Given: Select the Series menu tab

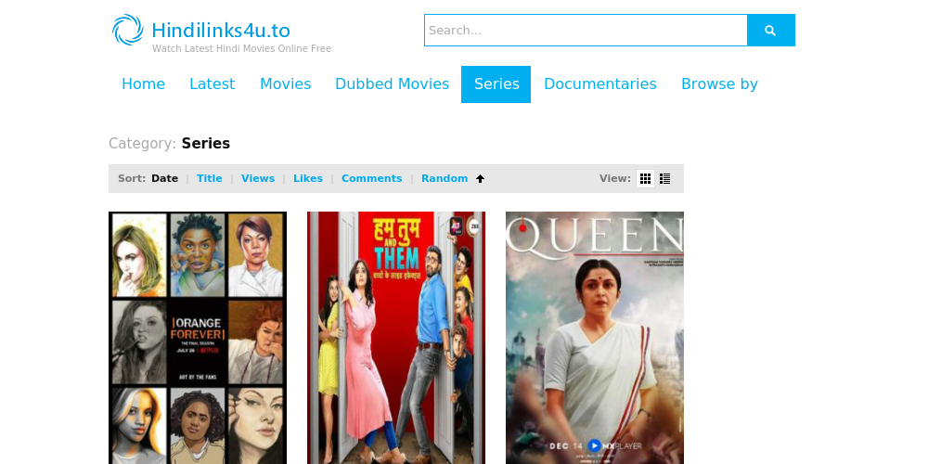Looking at the screenshot, I should (496, 84).
